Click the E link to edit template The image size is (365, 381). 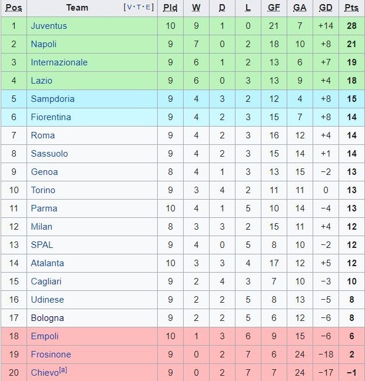coord(148,8)
